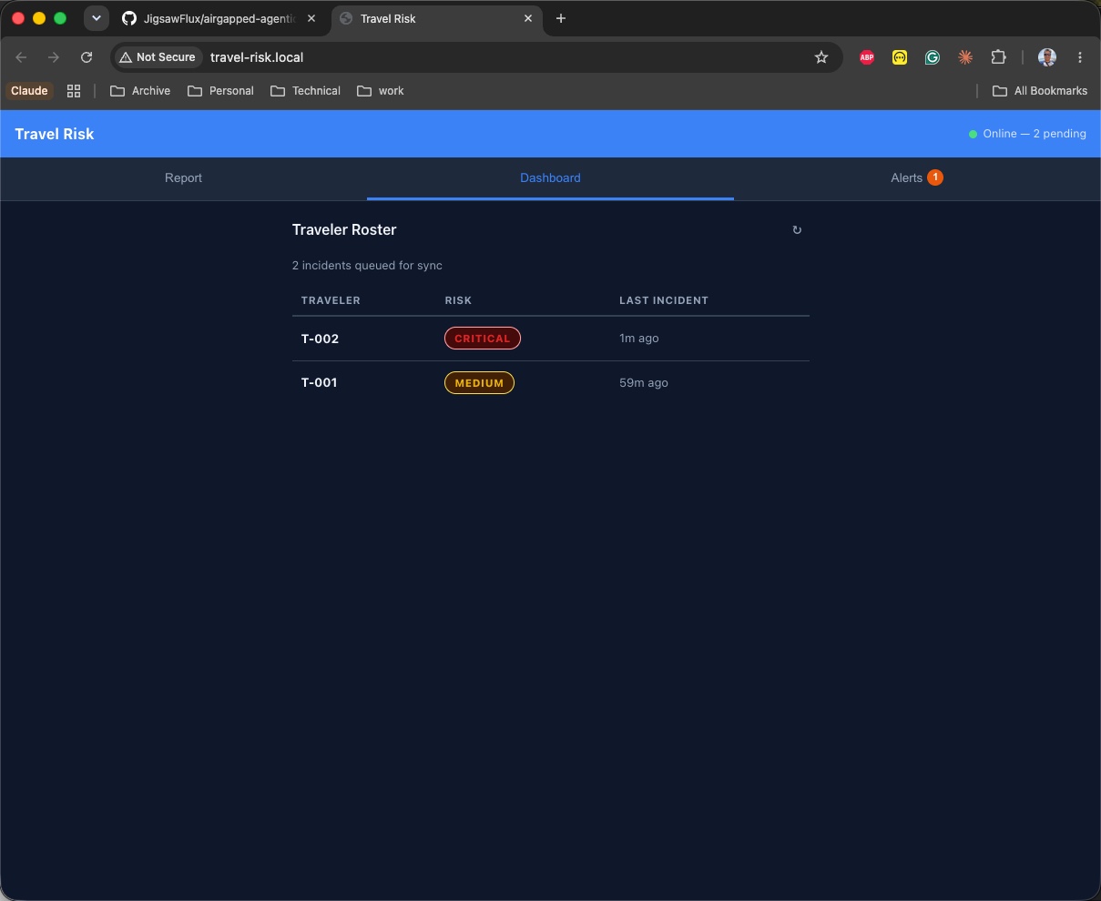Open the Archive bookmarks folder
1101x901 pixels.
pos(140,91)
